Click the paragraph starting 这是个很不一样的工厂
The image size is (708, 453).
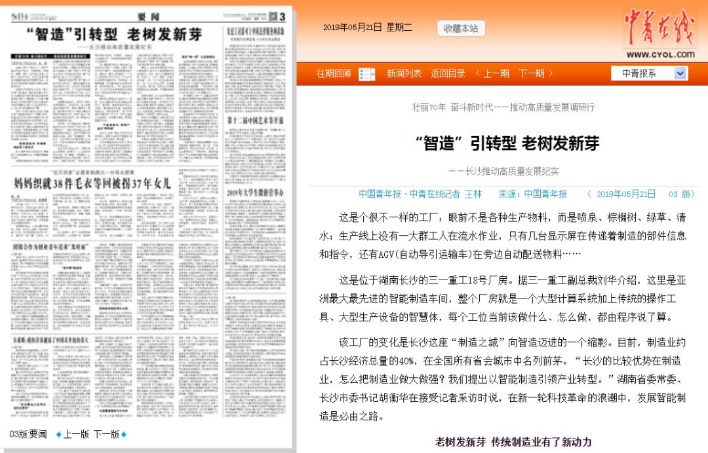503,236
